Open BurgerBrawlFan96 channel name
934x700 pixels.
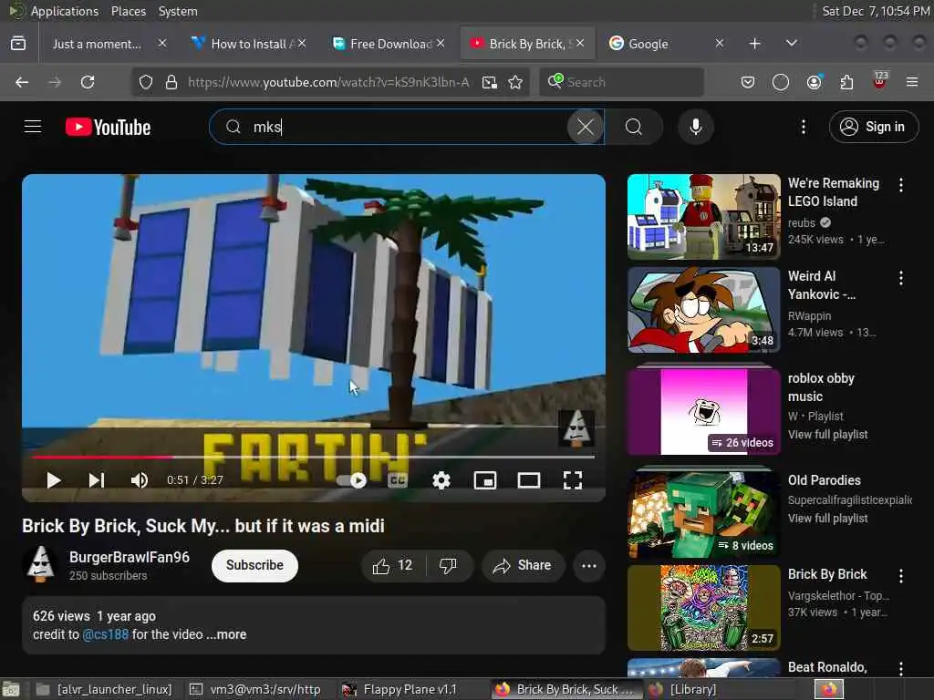(130, 557)
